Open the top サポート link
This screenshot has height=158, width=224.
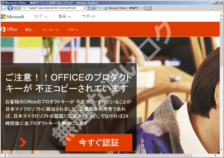coord(89,16)
